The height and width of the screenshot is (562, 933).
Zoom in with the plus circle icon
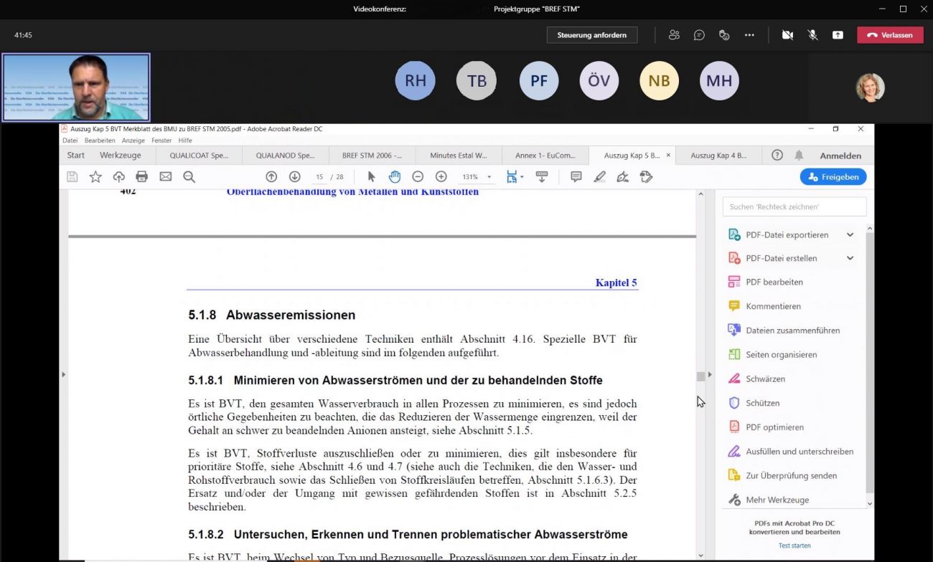pos(441,176)
